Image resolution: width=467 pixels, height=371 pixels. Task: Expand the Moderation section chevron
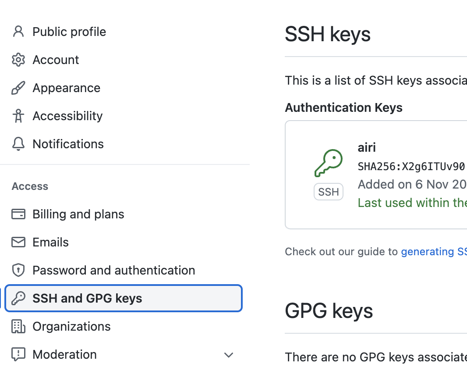click(228, 355)
